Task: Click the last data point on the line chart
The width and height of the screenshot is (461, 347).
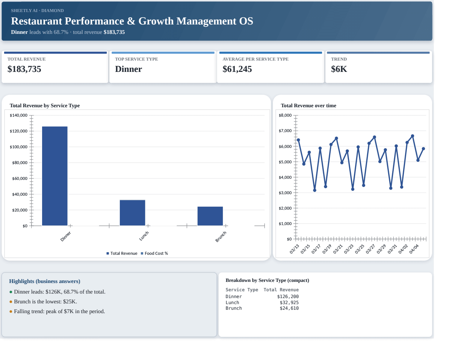Action: coord(423,149)
